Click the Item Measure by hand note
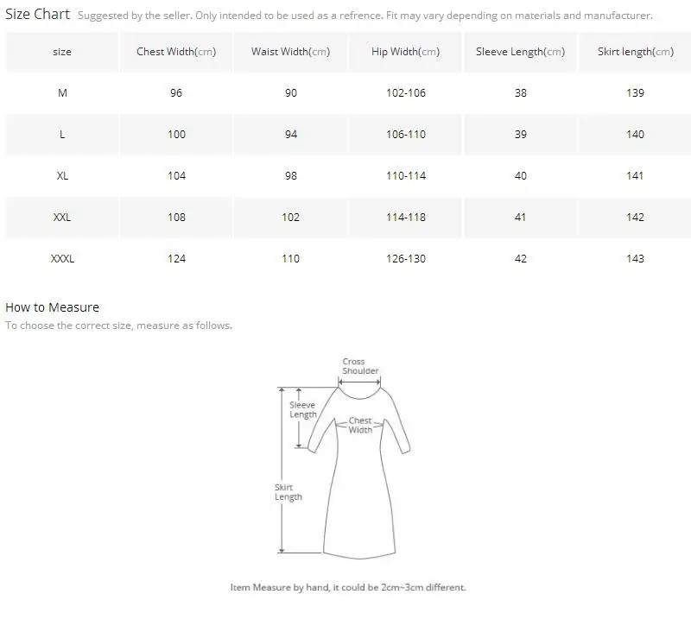Screen dimensions: 691x632 coord(348,587)
